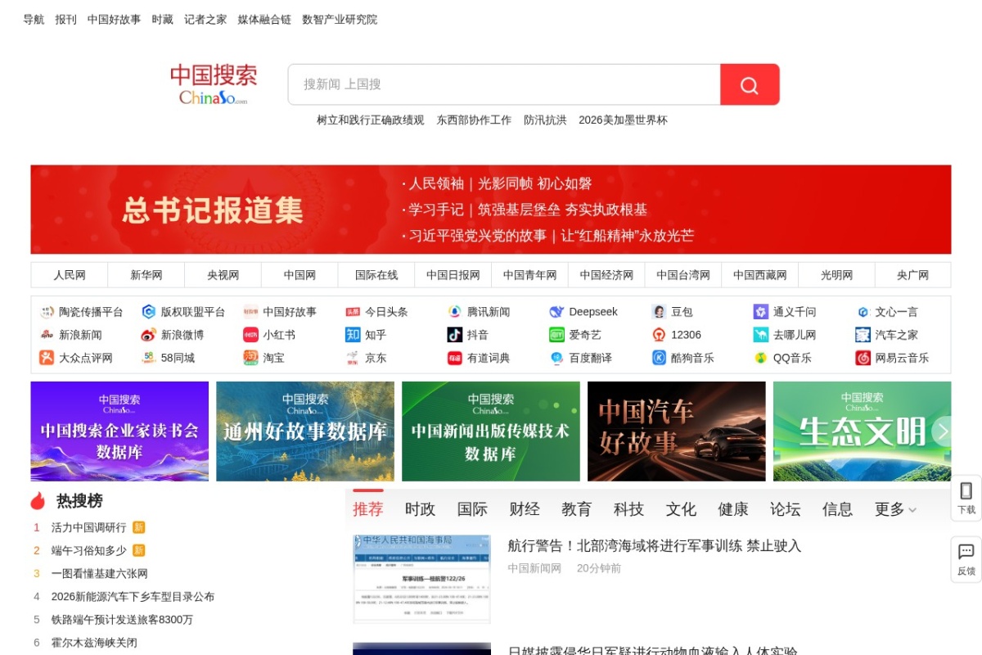Open the 新浪微博 icon
Screen dimensions: 982x655
click(x=149, y=335)
